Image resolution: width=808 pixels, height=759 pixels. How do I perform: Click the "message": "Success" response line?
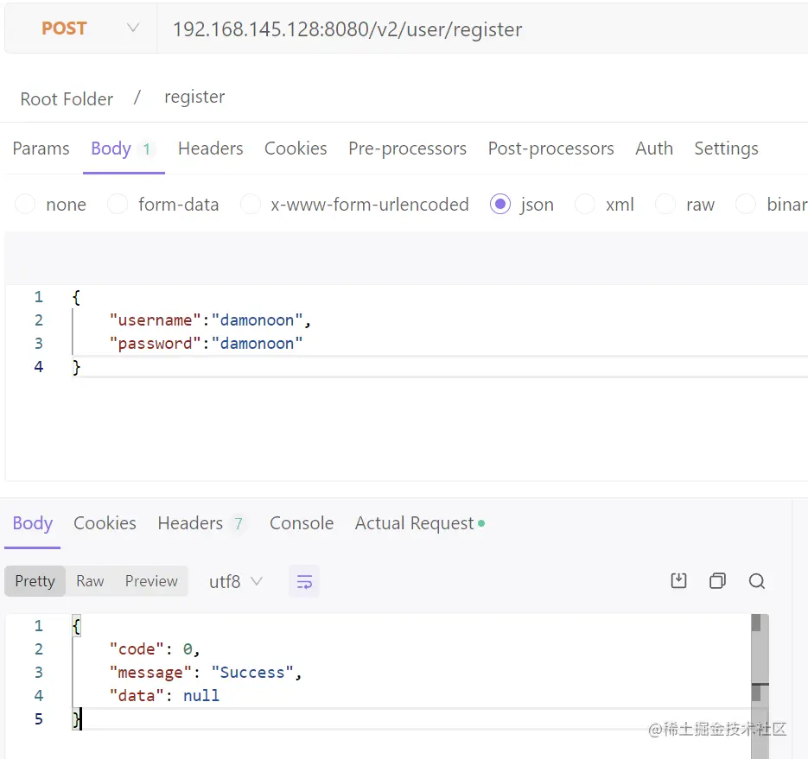[205, 673]
